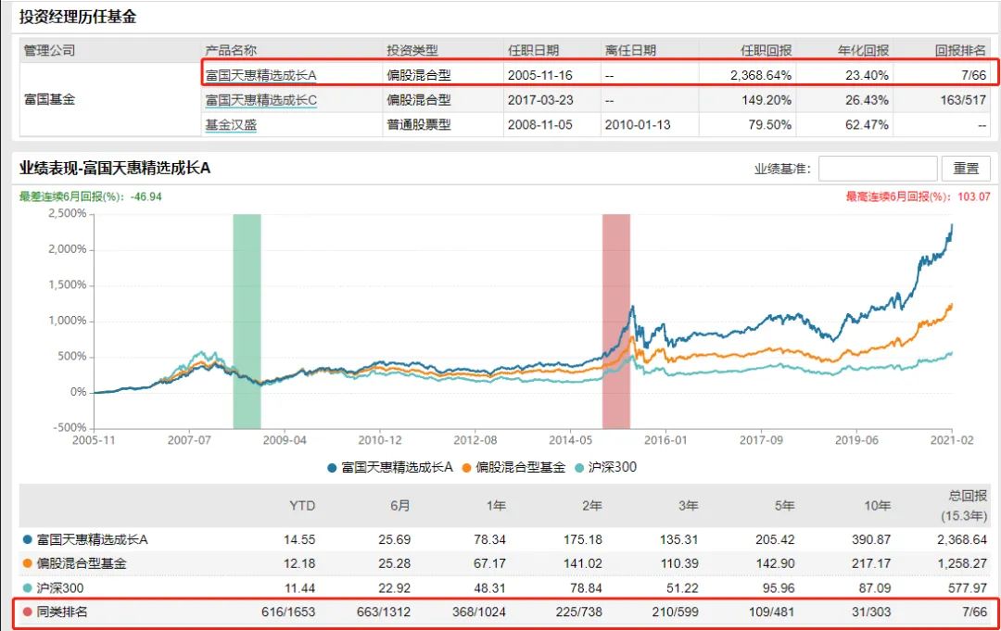Click orange dot beside 偏股混合型基金 table row
Viewport: 1001px width, 631px height.
click(27, 563)
